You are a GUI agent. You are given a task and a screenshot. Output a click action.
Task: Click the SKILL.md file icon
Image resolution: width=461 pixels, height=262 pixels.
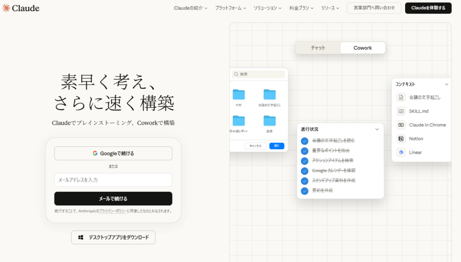tap(401, 111)
